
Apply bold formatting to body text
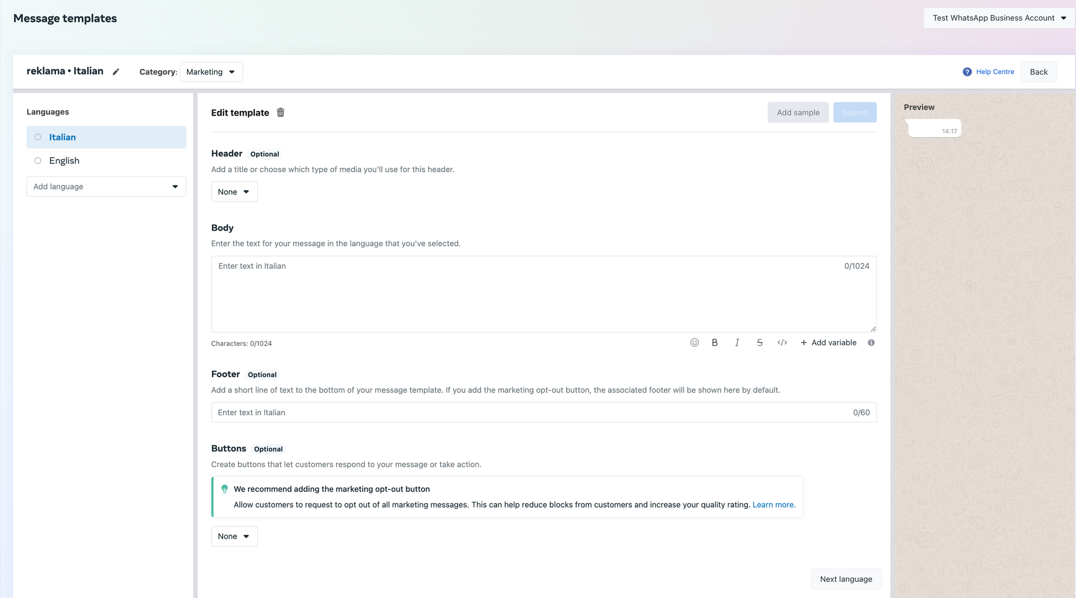[x=714, y=343]
